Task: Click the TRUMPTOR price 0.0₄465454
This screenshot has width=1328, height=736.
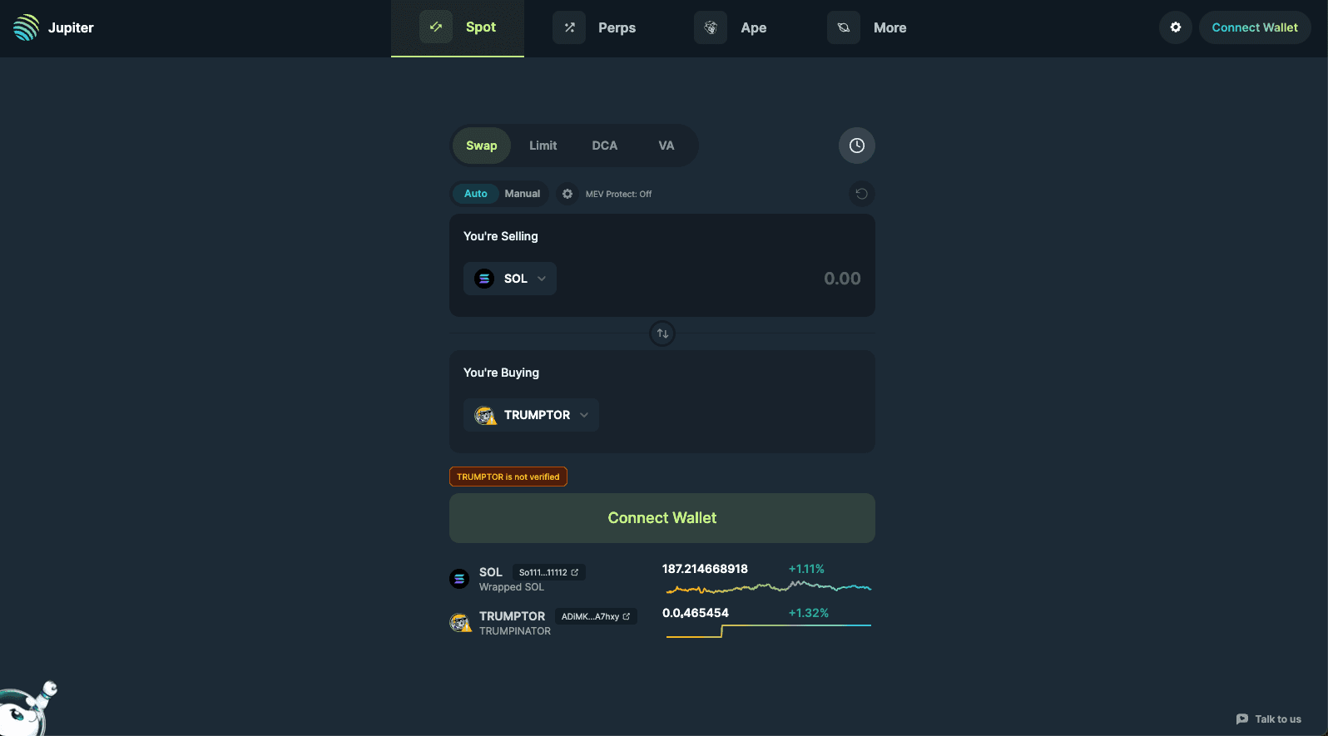Action: tap(696, 613)
